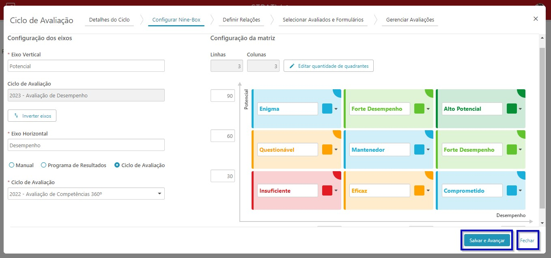Screen dimensions: 551x258
Task: Open the color dropdown arrow for Questionável
Action: [x=336, y=150]
